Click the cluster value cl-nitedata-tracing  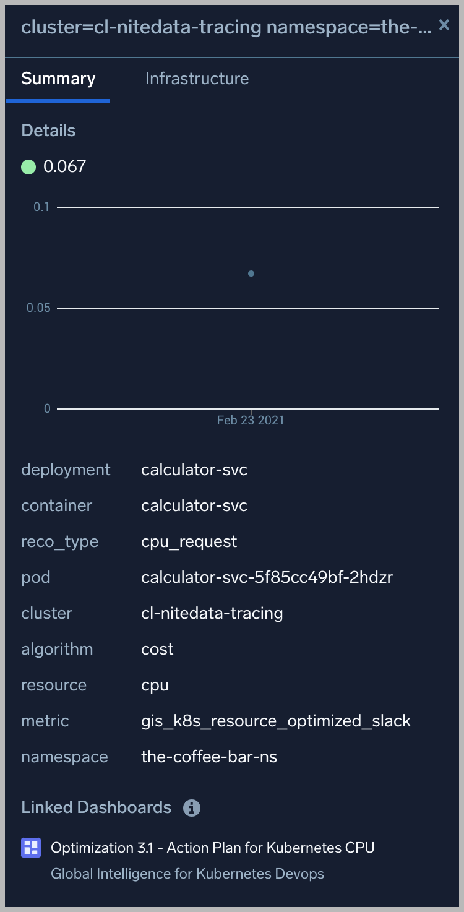pos(212,613)
